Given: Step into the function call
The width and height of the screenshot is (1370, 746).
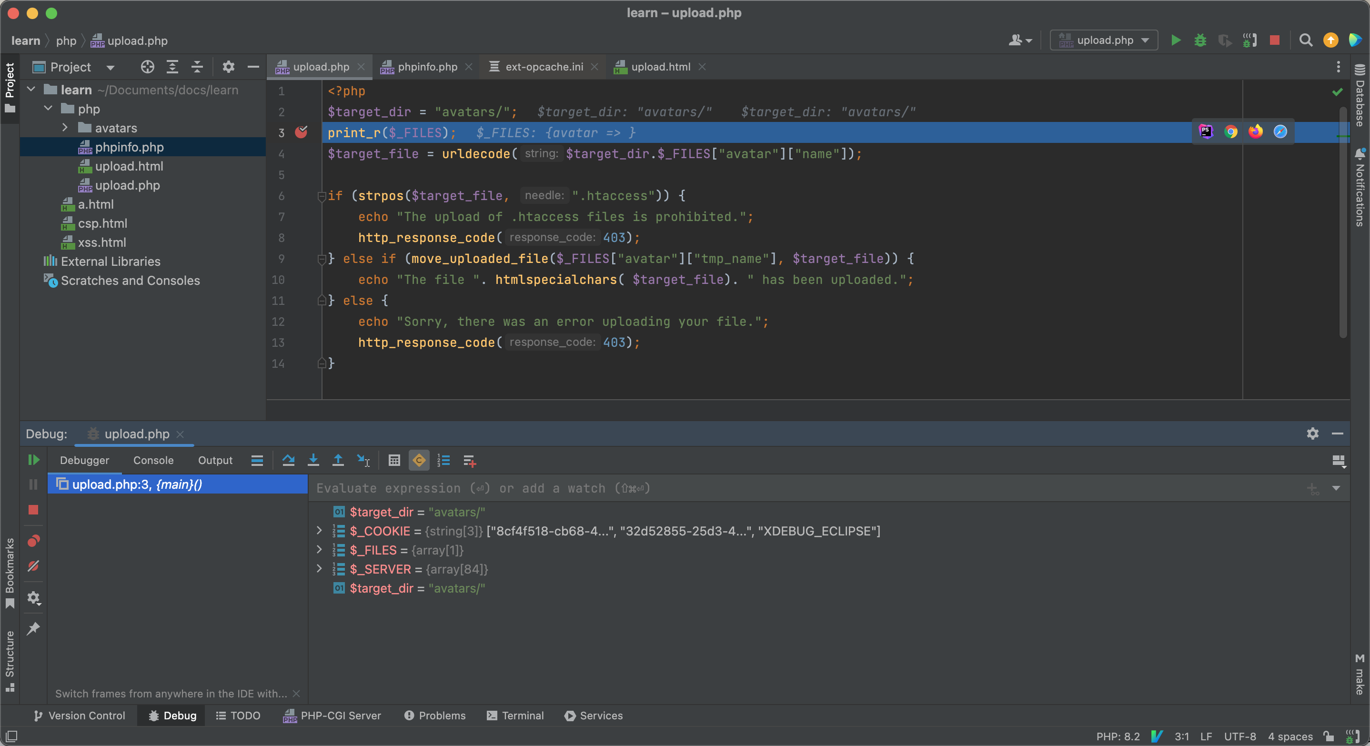Looking at the screenshot, I should click(313, 460).
